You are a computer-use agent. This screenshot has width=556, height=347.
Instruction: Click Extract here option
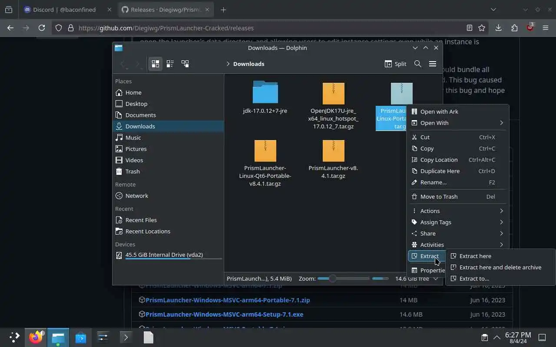coord(500,256)
